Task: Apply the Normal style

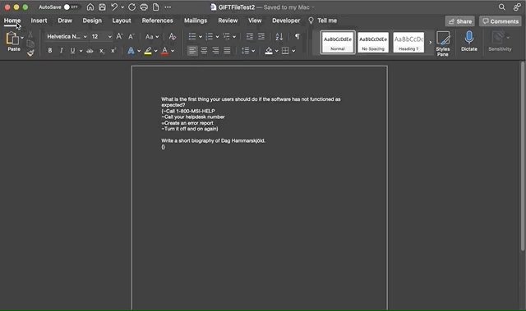Action: (338, 43)
